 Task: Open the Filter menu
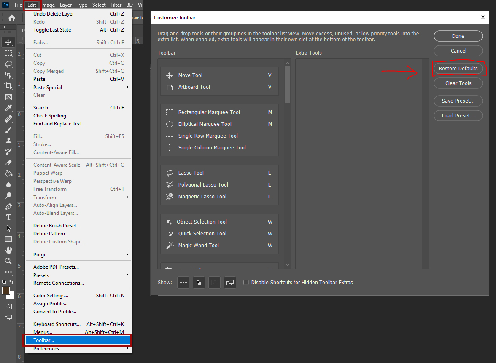pyautogui.click(x=116, y=5)
